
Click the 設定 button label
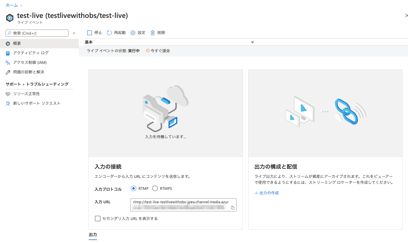pyautogui.click(x=142, y=33)
